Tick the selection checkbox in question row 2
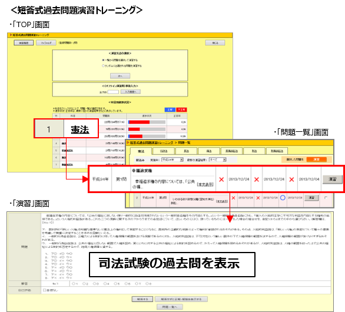Screen dimensions: 345x312 point(326,198)
